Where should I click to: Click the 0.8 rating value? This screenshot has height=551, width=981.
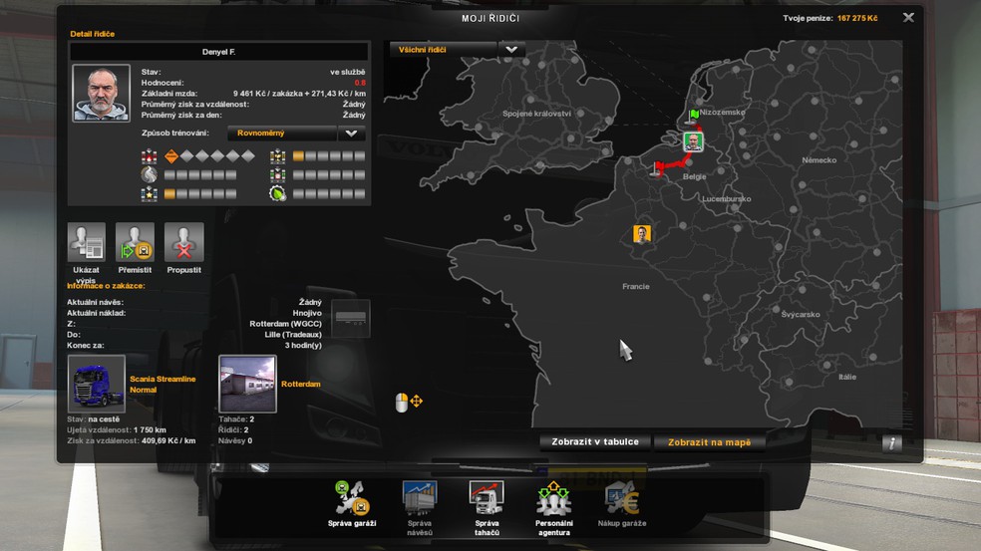[360, 83]
